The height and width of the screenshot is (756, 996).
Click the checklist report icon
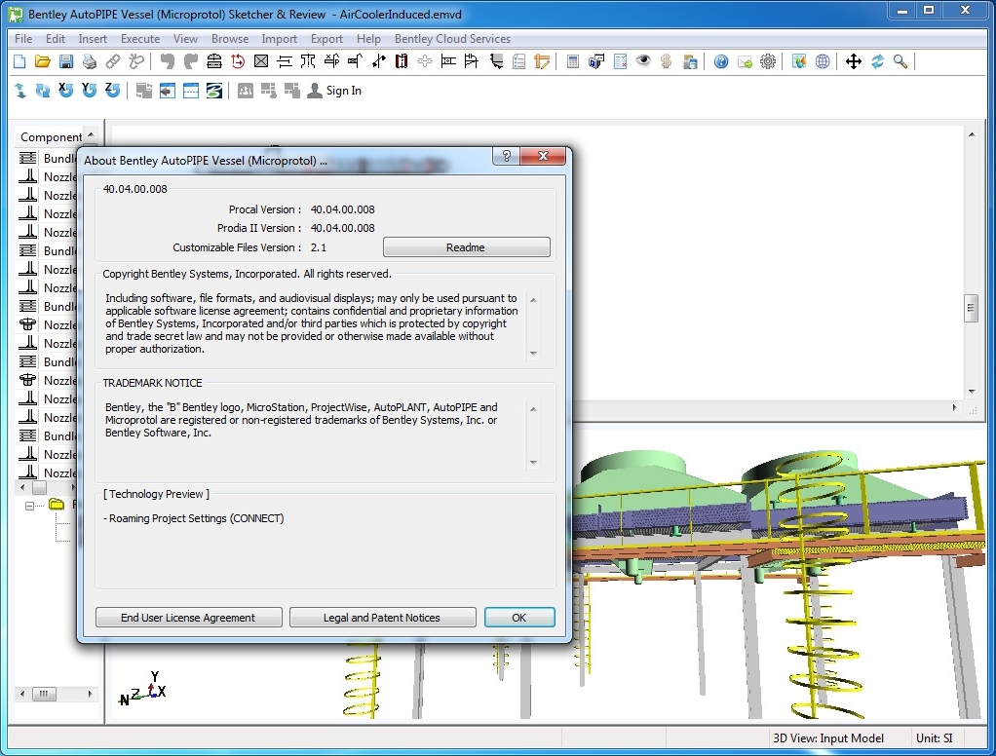pyautogui.click(x=620, y=61)
